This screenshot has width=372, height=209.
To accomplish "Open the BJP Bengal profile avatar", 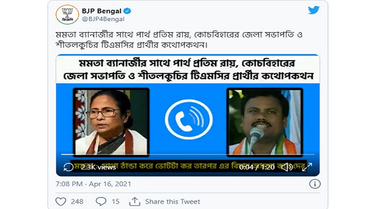I will click(x=67, y=14).
